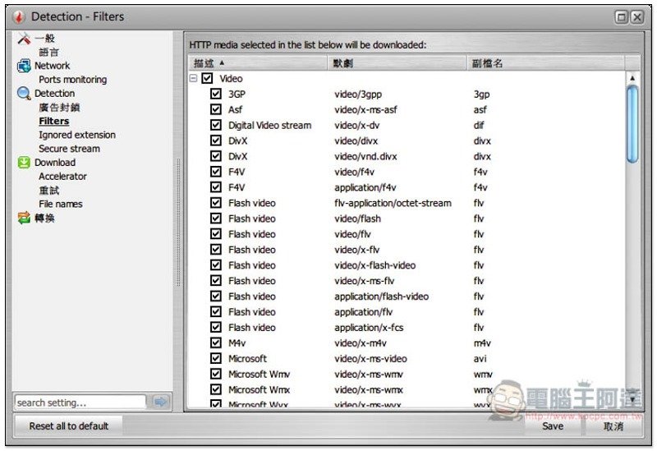This screenshot has height=451, width=657.
Task: Toggle the Digital Video stream checkbox
Action: click(x=216, y=126)
